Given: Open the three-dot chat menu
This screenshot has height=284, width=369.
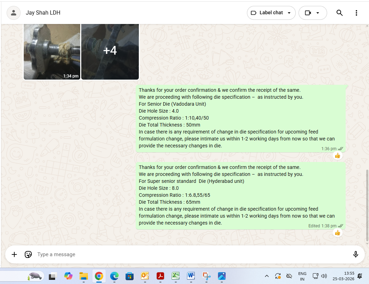Looking at the screenshot, I should [356, 13].
